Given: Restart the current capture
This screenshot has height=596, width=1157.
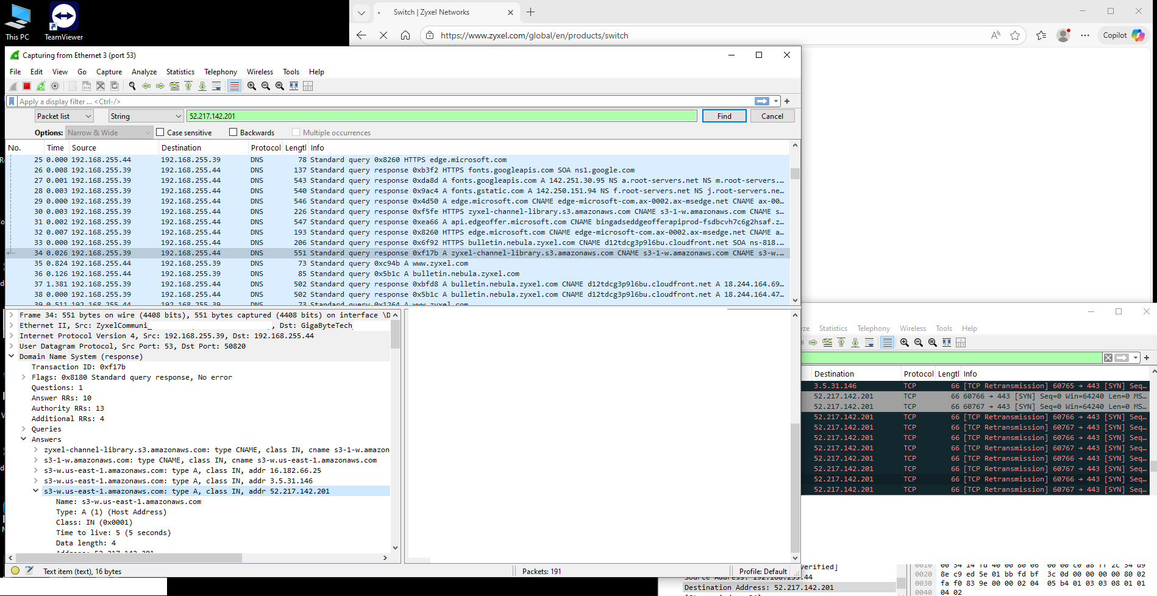Looking at the screenshot, I should point(41,86).
